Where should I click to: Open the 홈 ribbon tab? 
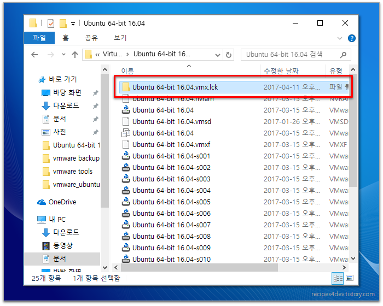coord(66,38)
